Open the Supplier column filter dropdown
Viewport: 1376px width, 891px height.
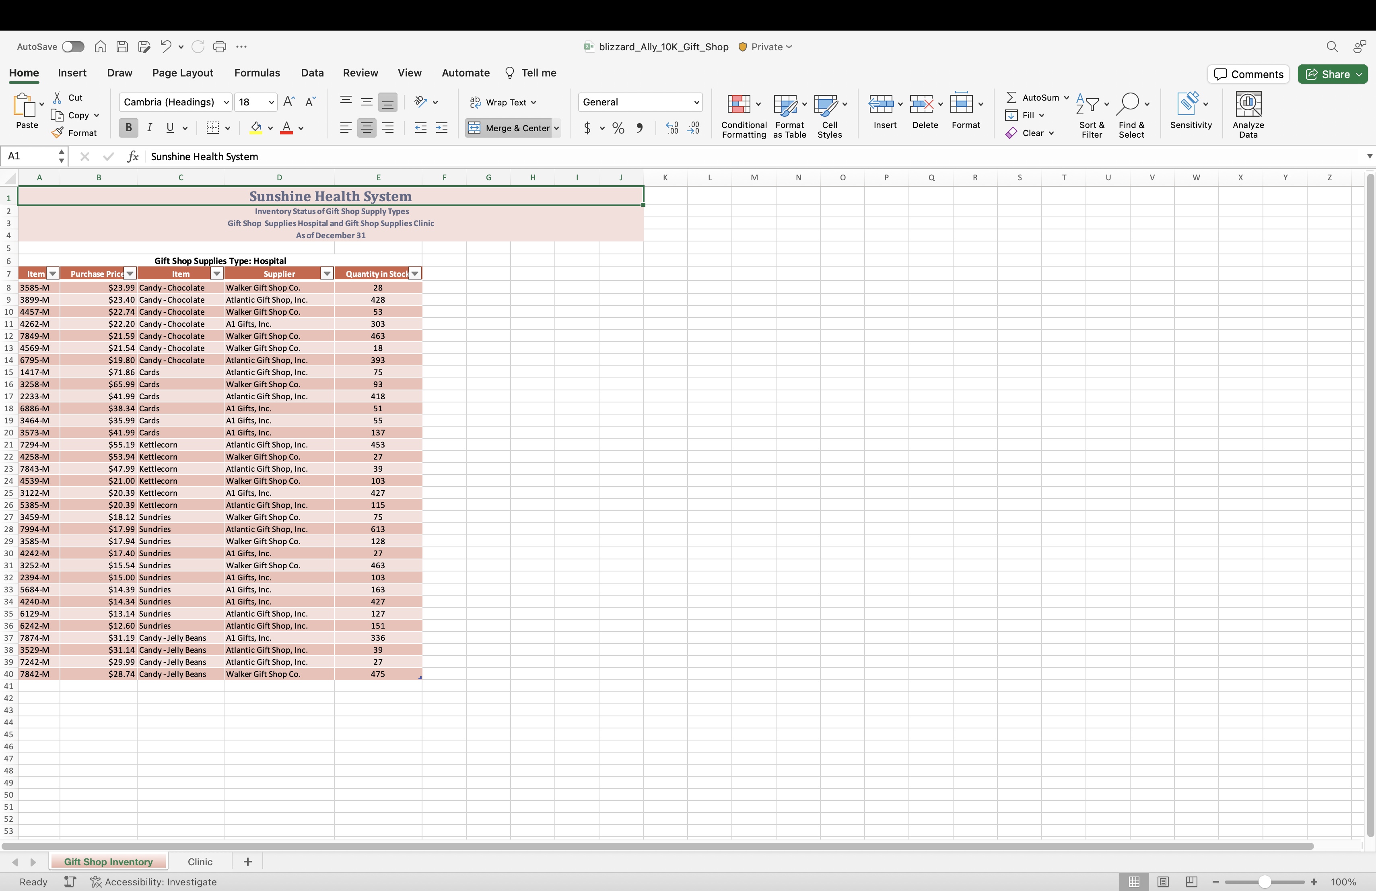coord(327,274)
